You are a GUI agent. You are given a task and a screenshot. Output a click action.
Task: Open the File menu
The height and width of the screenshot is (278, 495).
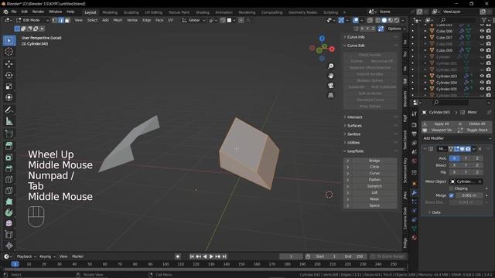14,12
